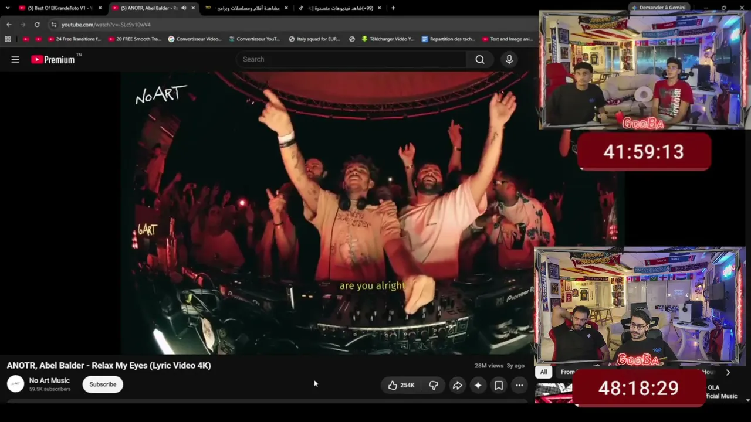
Task: Open Repartition des tach... bookmark
Action: 449,39
